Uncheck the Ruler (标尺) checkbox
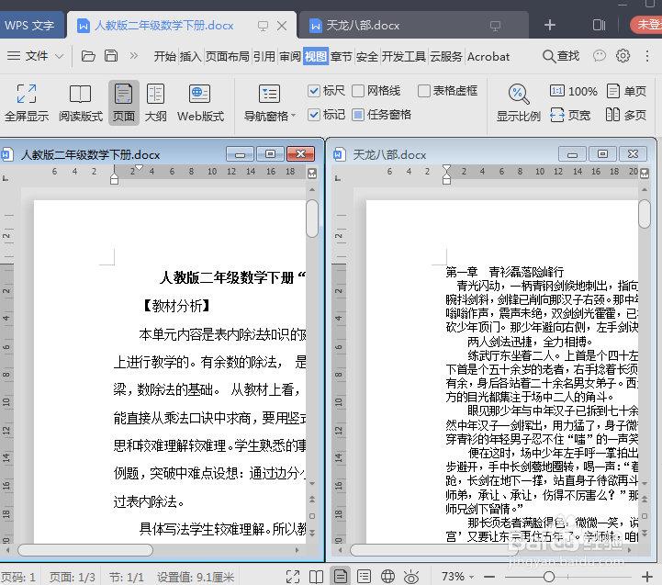Screen dimensions: 662x585 click(x=313, y=91)
